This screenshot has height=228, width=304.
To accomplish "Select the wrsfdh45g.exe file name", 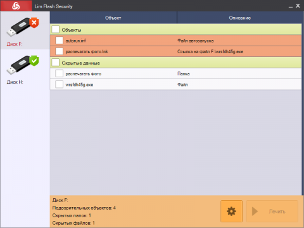I will (x=79, y=85).
